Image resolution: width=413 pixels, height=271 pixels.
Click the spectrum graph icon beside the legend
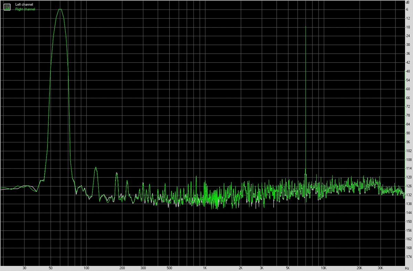[x=7, y=7]
